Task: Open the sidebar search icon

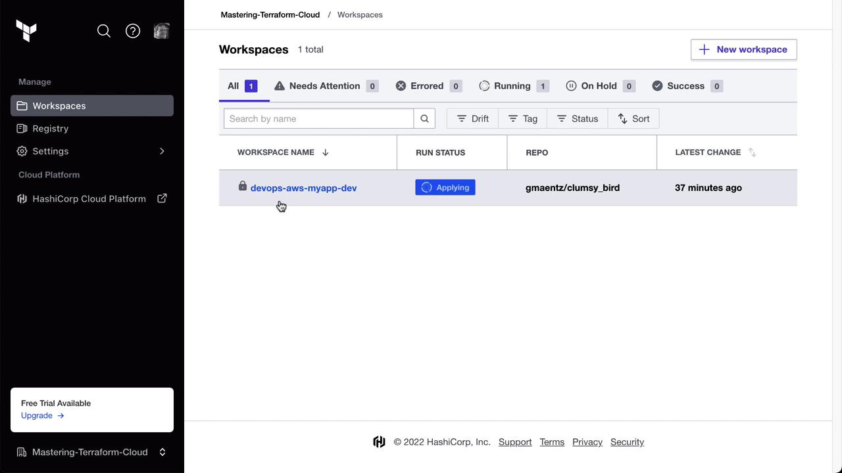Action: [x=104, y=31]
